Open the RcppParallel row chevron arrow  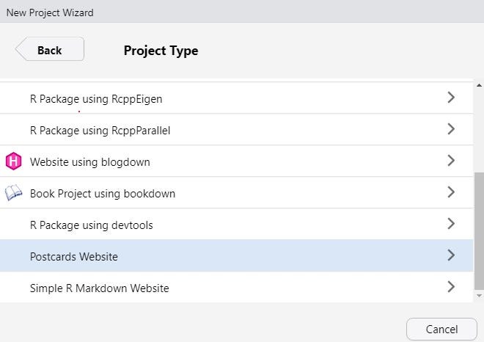click(451, 129)
